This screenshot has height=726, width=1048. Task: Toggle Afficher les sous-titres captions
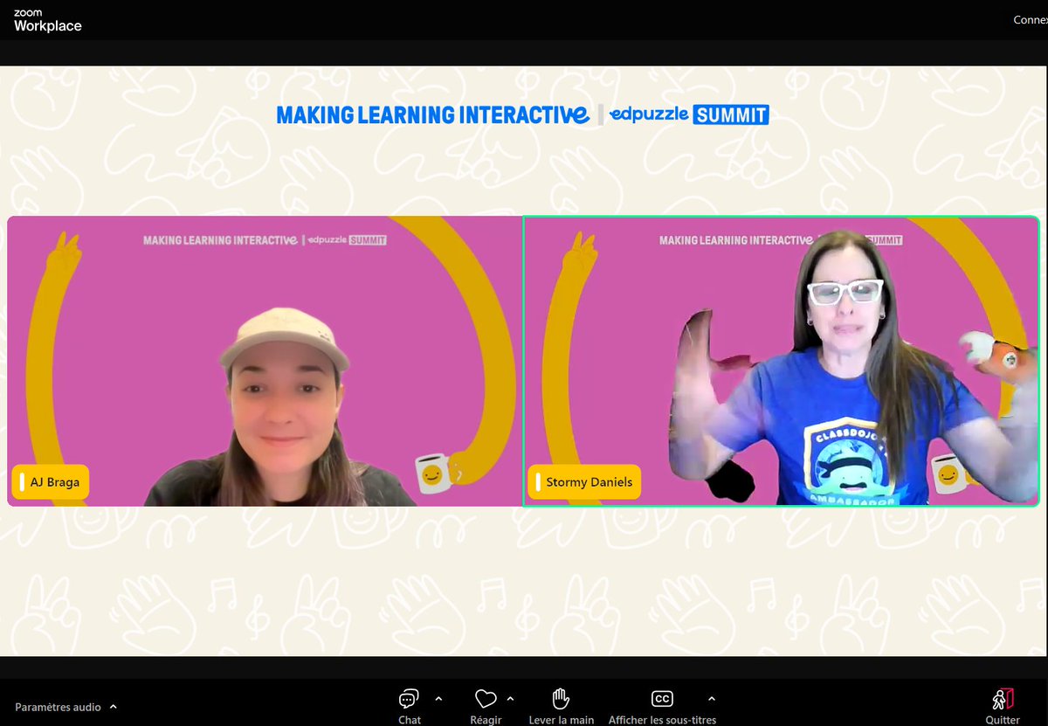(662, 706)
